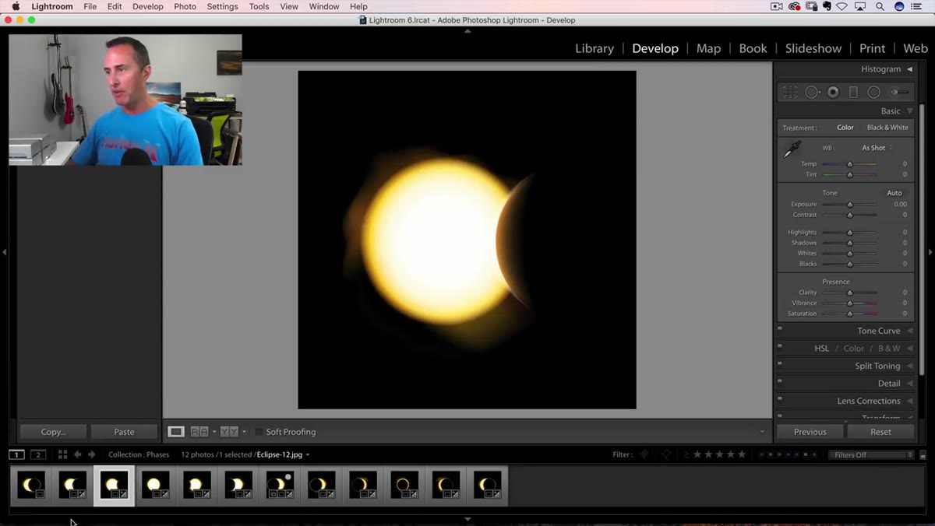Open the Filters Off dropdown
The width and height of the screenshot is (935, 526).
tap(870, 455)
